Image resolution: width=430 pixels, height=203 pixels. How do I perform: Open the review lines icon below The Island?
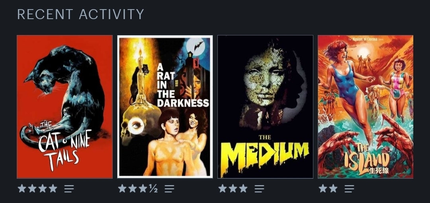[x=350, y=188]
